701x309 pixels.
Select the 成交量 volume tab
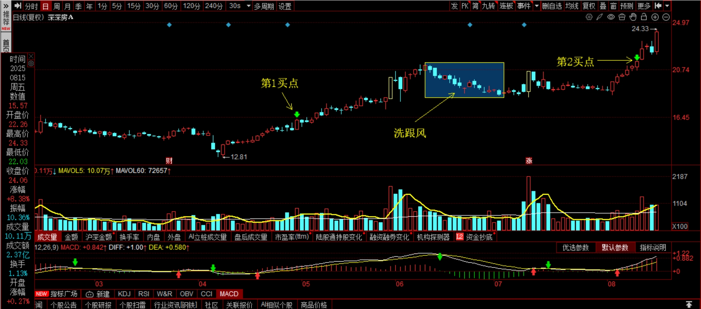(47, 237)
